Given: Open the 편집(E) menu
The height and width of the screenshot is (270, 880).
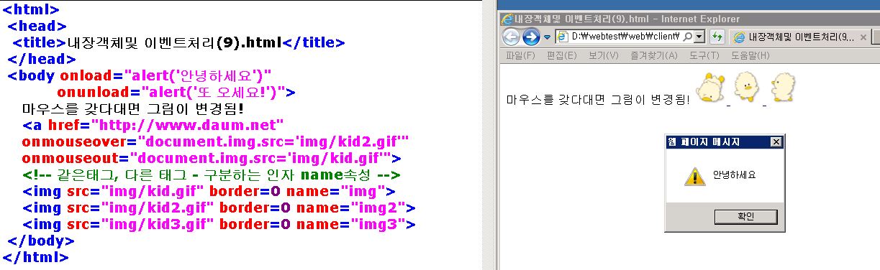Looking at the screenshot, I should click(x=561, y=55).
